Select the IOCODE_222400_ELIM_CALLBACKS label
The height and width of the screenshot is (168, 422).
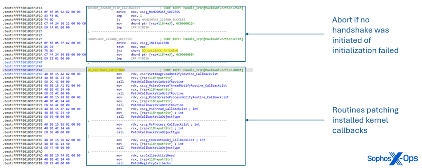tap(113, 8)
